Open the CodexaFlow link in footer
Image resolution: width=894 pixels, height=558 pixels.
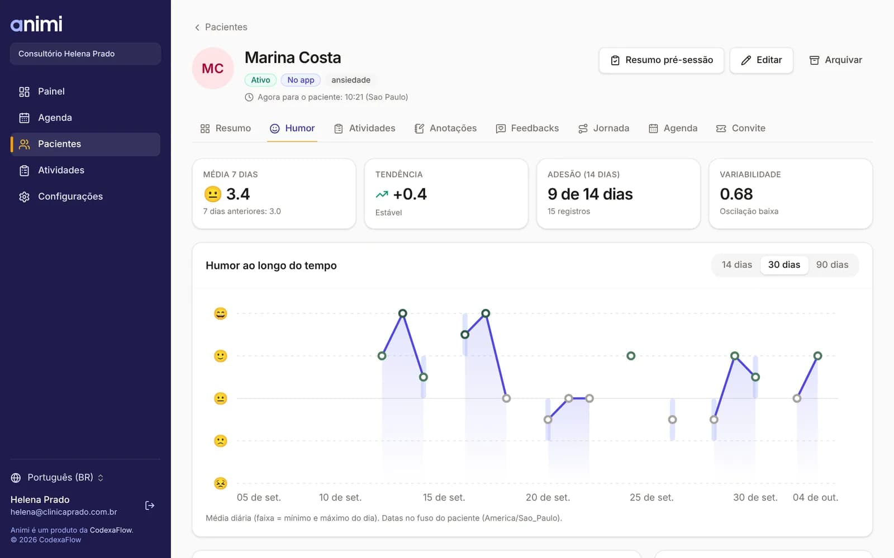click(x=111, y=530)
